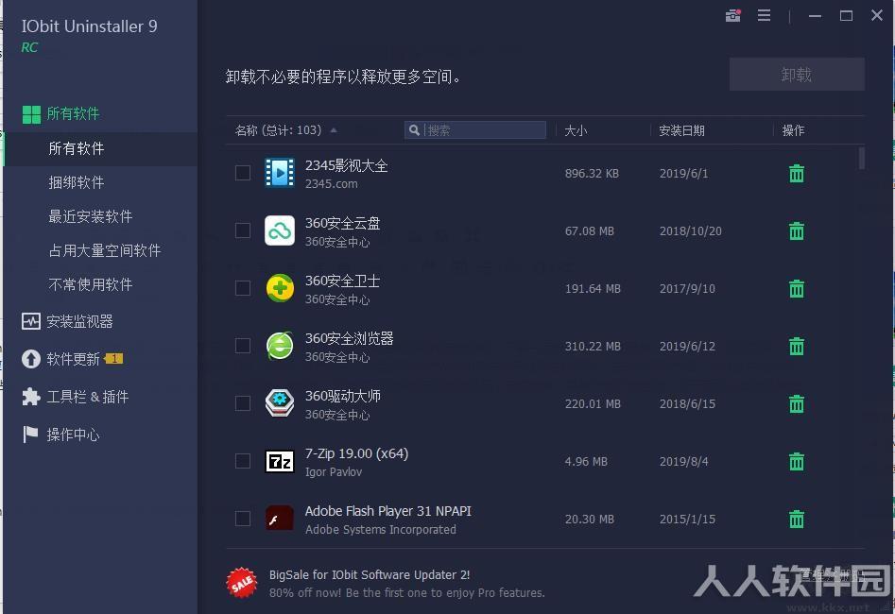The image size is (895, 614).
Task: Click the 操作中心 flag icon
Action: coord(31,435)
